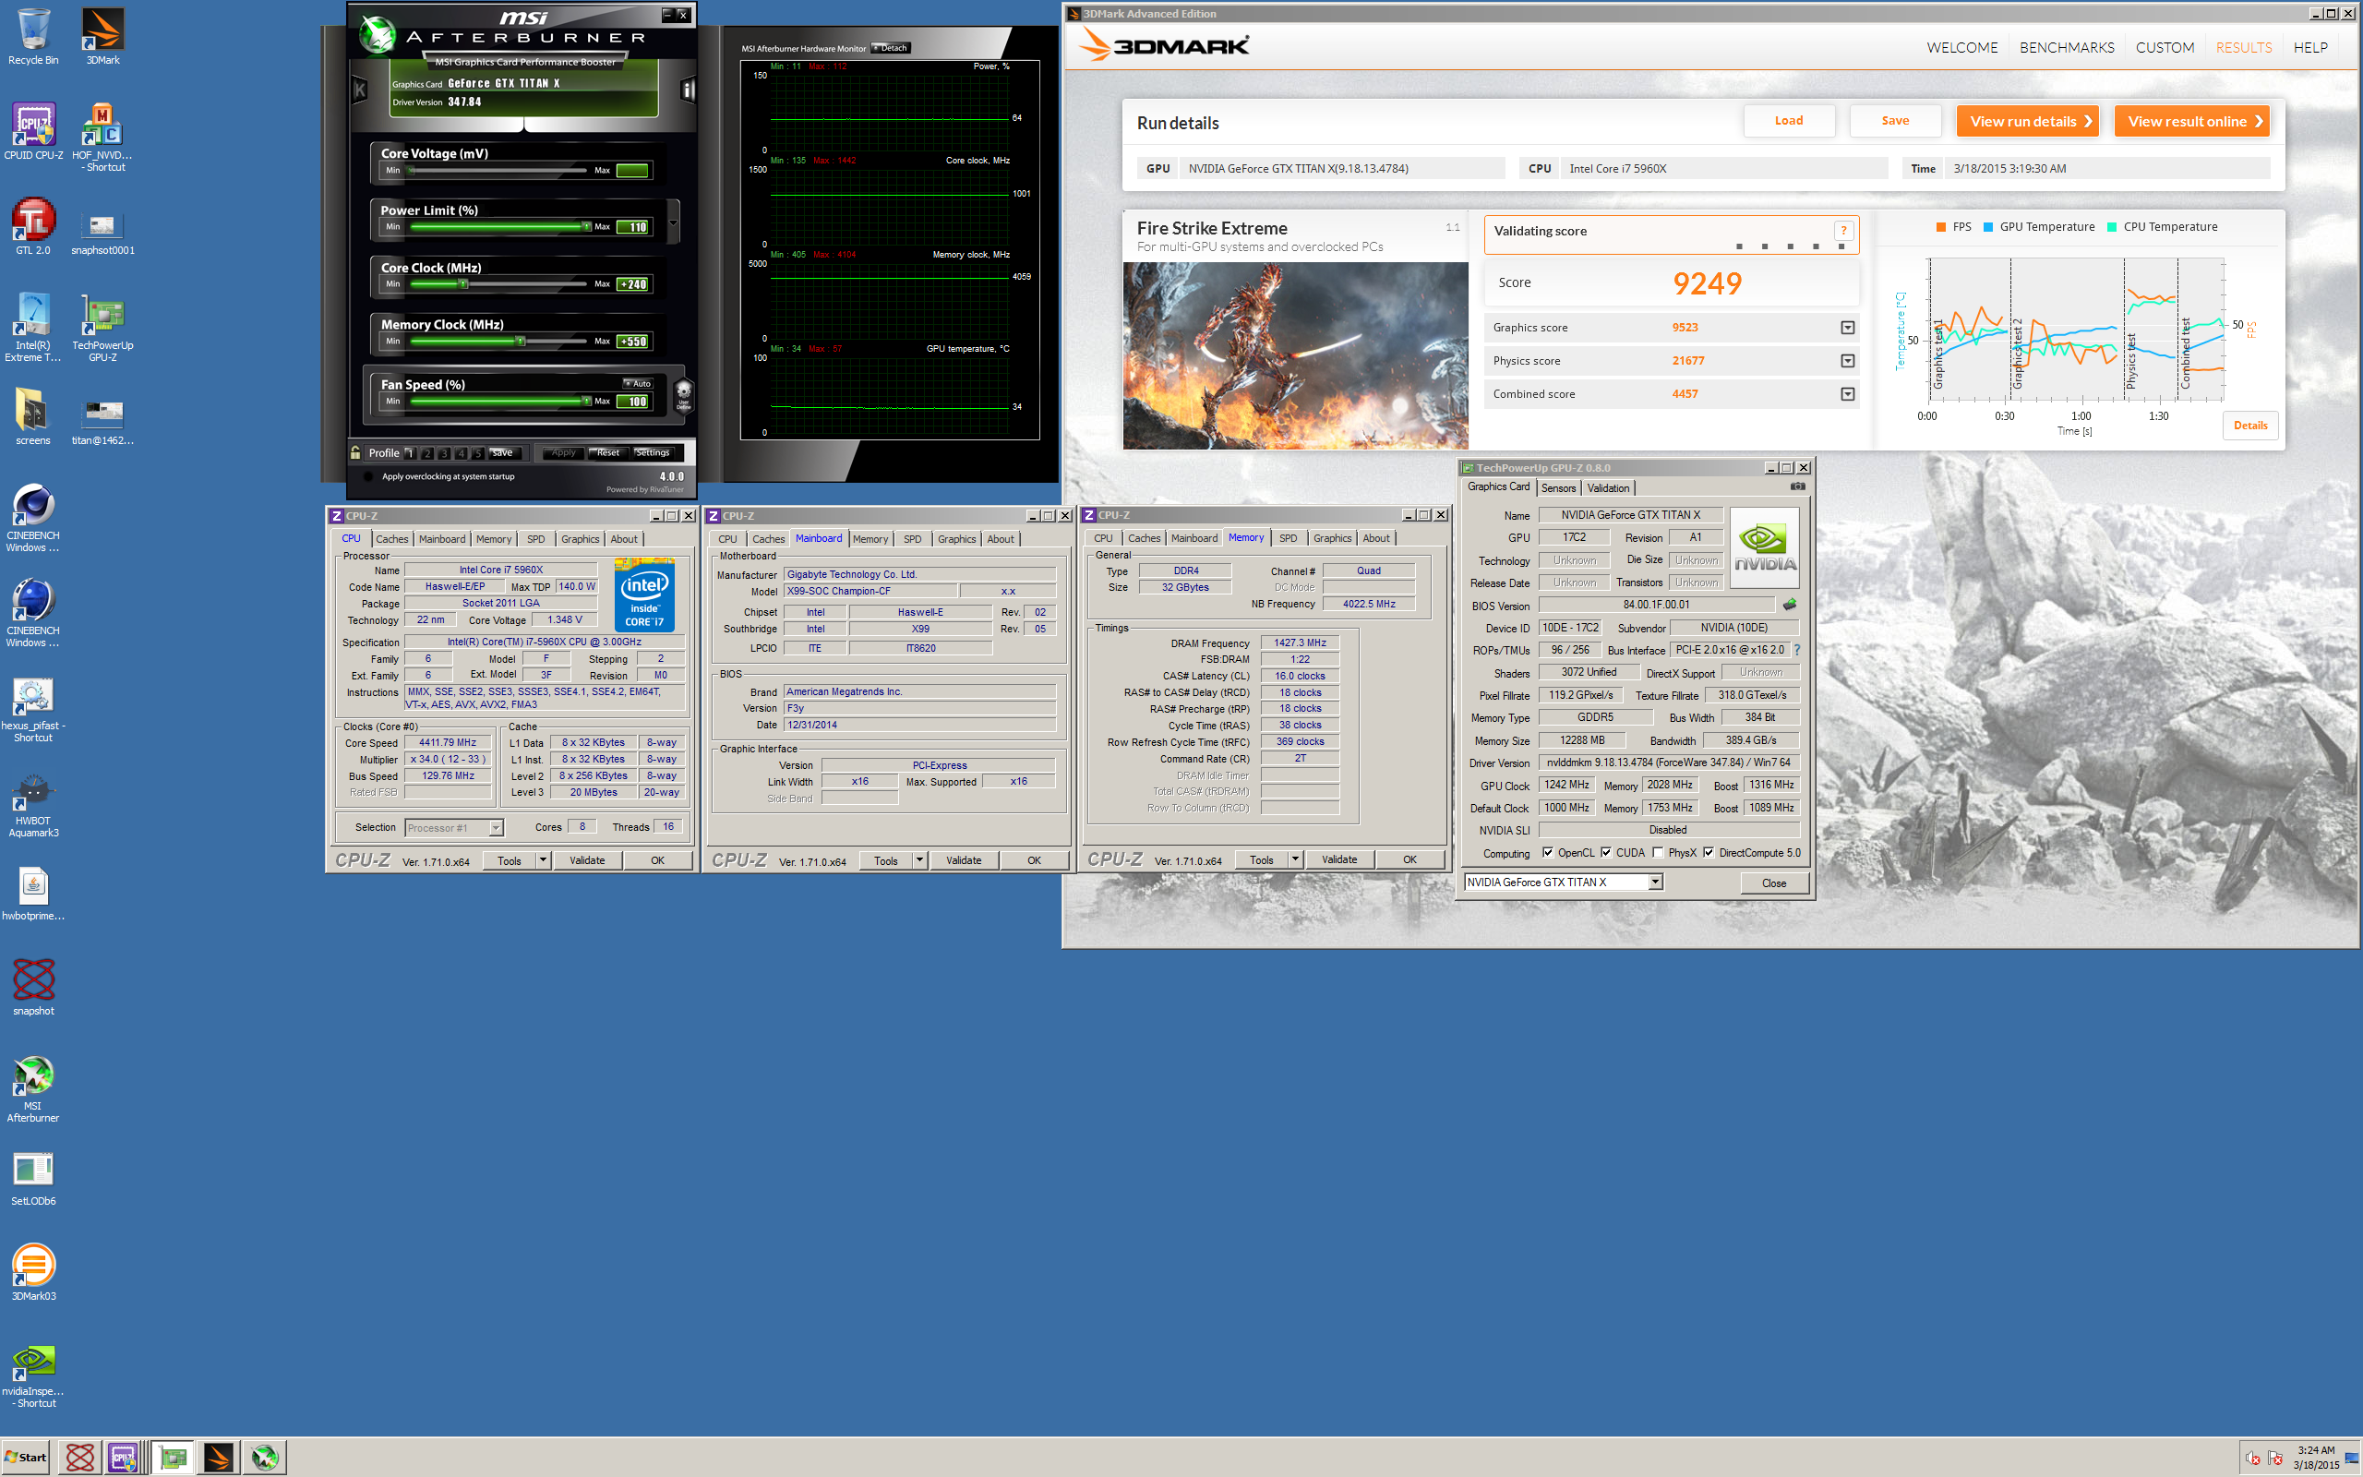Toggle DirectCompute 5.0 checkbox in GPU-Z
2363x1477 pixels.
point(1709,852)
